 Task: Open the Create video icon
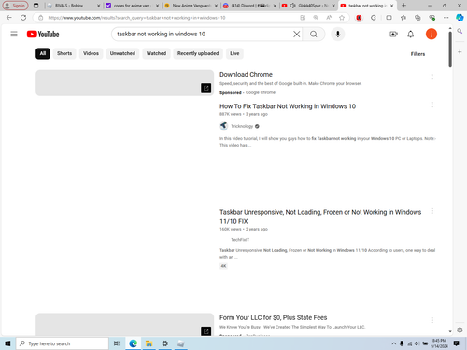click(x=393, y=34)
